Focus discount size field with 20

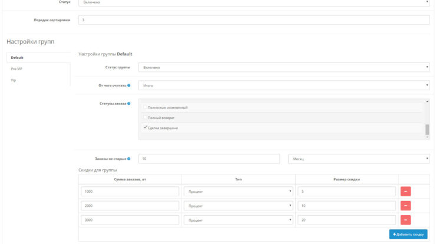point(347,220)
